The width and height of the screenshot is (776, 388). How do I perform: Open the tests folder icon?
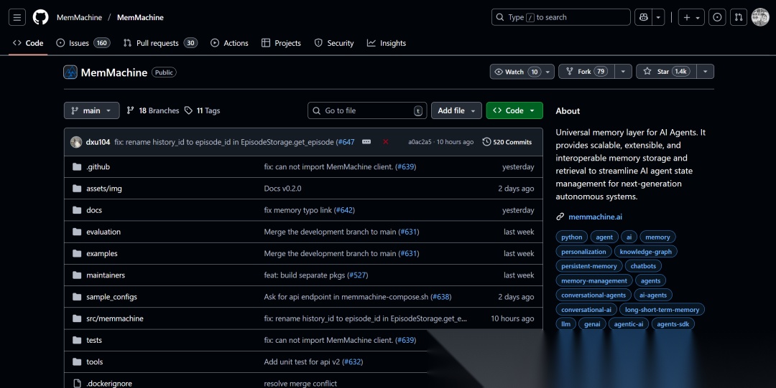(x=77, y=341)
